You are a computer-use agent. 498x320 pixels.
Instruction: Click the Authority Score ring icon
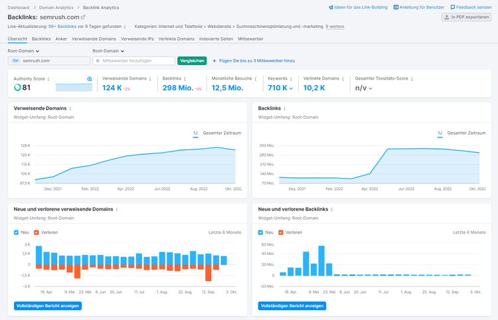tap(17, 87)
